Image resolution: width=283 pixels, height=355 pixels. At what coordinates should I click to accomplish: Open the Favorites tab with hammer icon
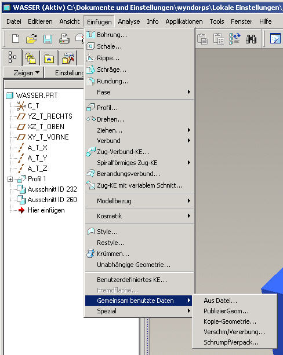point(68,58)
